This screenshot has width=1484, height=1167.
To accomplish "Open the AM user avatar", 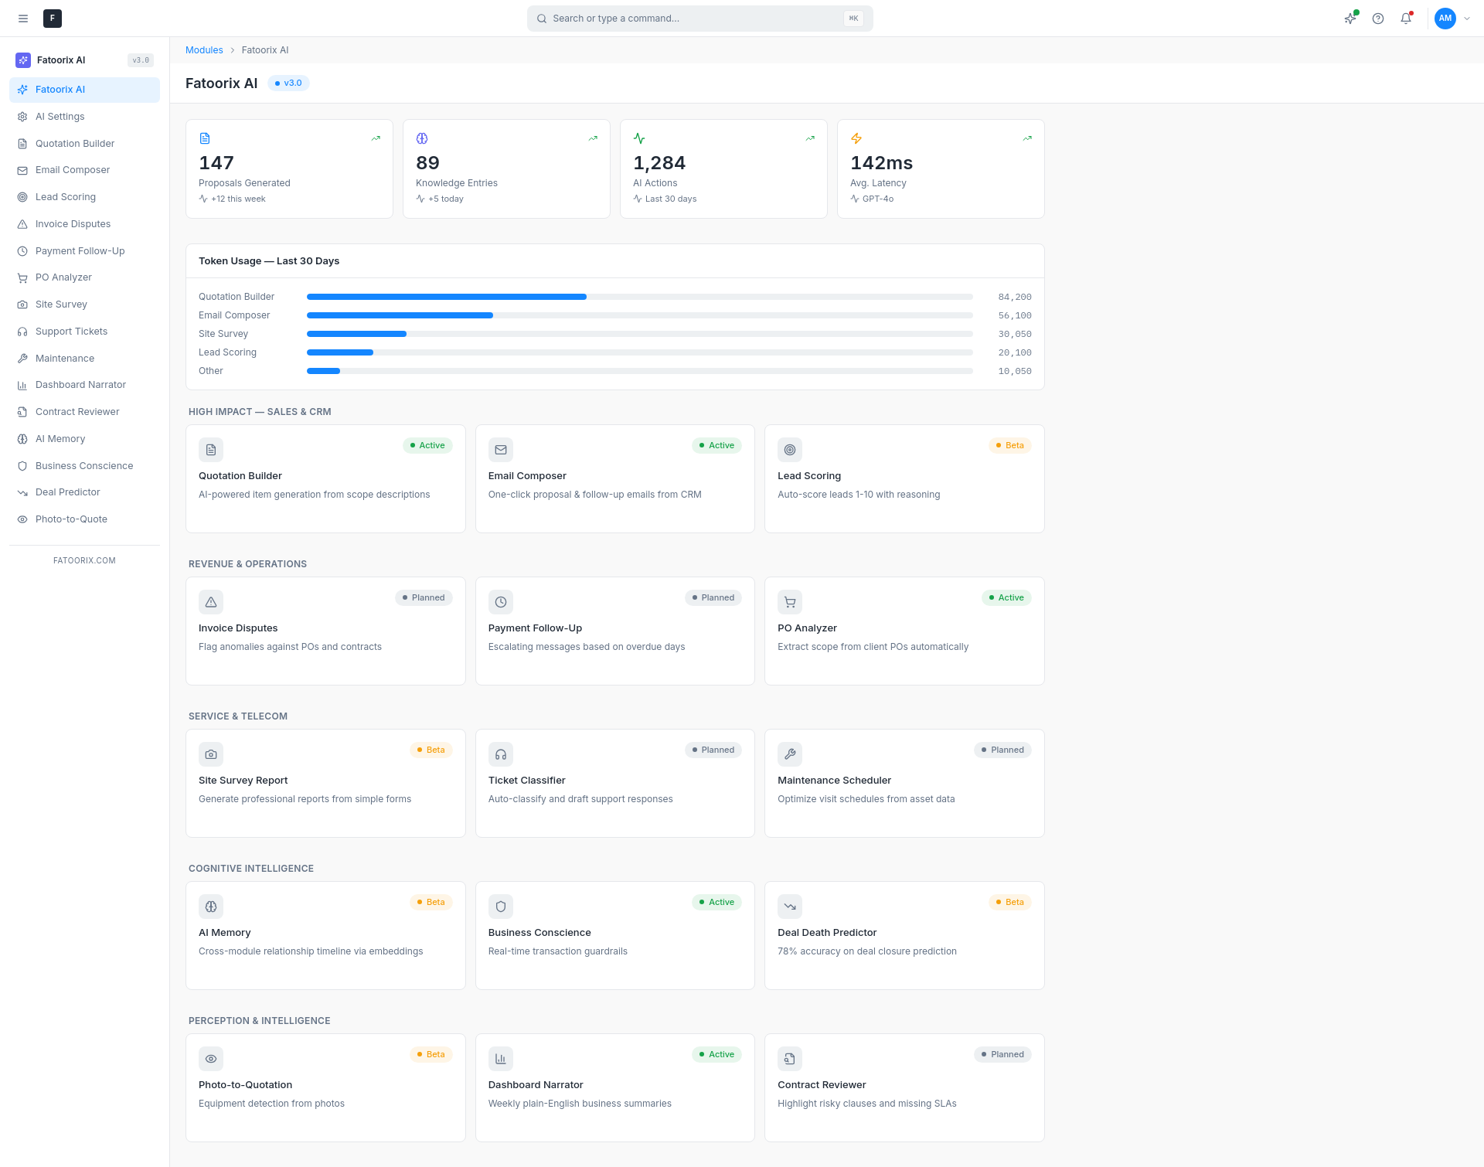I will 1445,19.
